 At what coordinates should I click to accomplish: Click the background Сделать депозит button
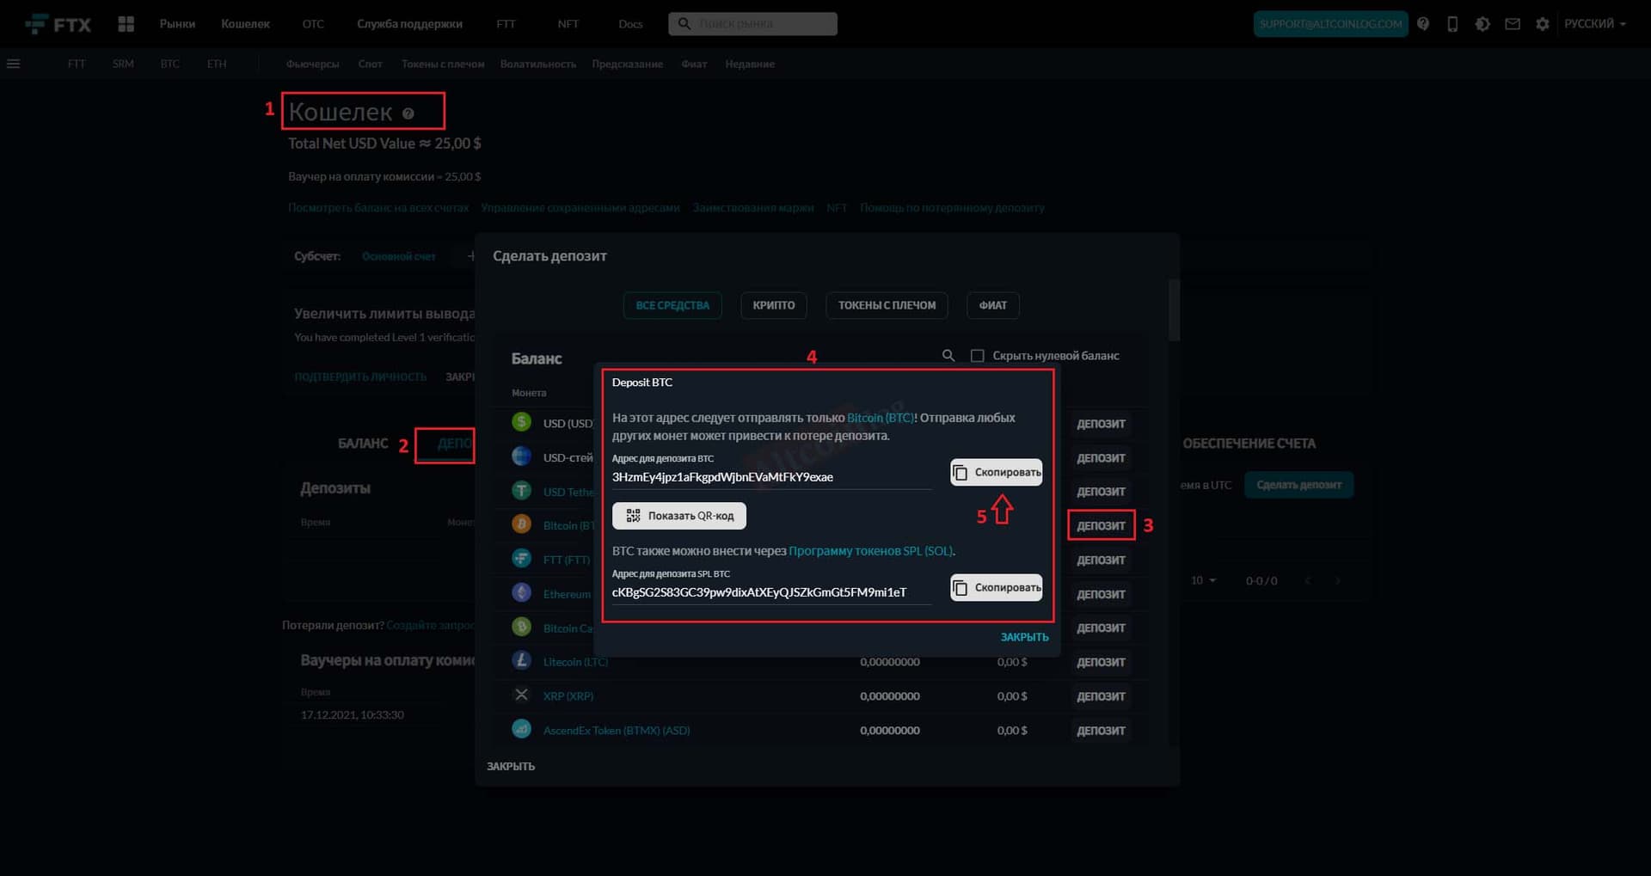[1298, 485]
